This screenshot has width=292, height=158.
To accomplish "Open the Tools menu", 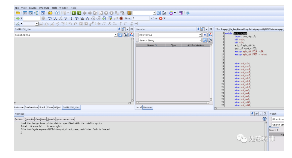I will pyautogui.click(x=54, y=8).
